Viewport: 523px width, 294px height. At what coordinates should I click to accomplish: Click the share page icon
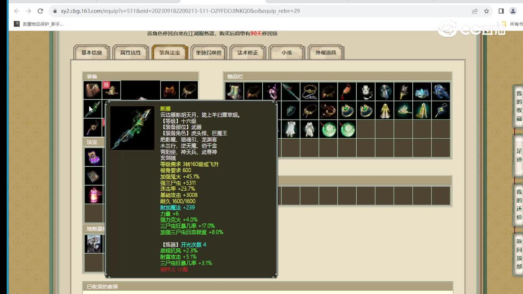click(x=474, y=11)
